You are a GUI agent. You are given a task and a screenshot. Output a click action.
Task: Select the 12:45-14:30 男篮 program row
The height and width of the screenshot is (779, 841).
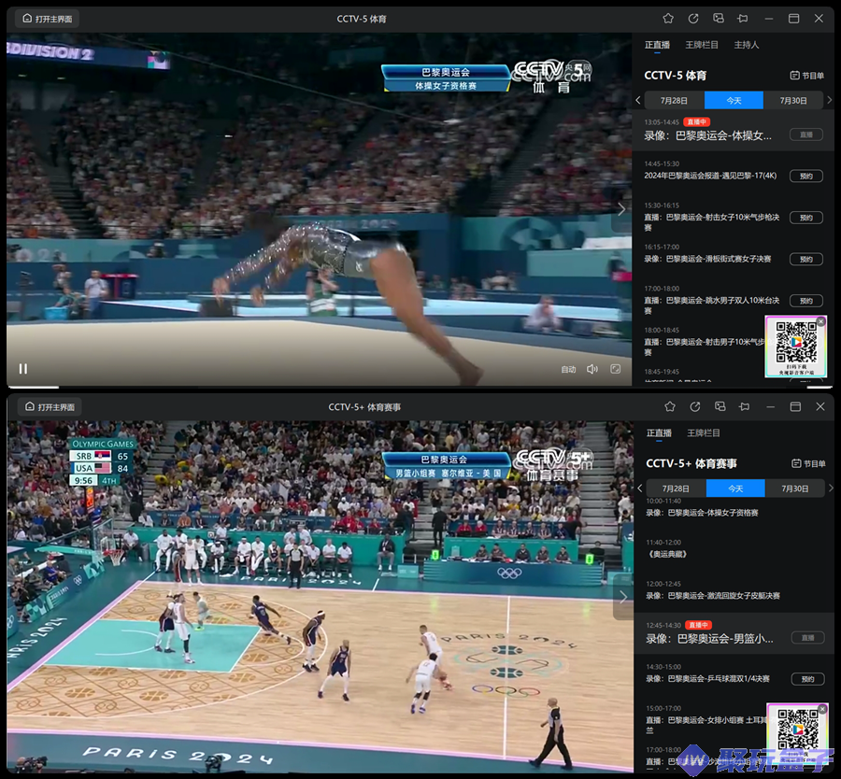click(x=734, y=633)
